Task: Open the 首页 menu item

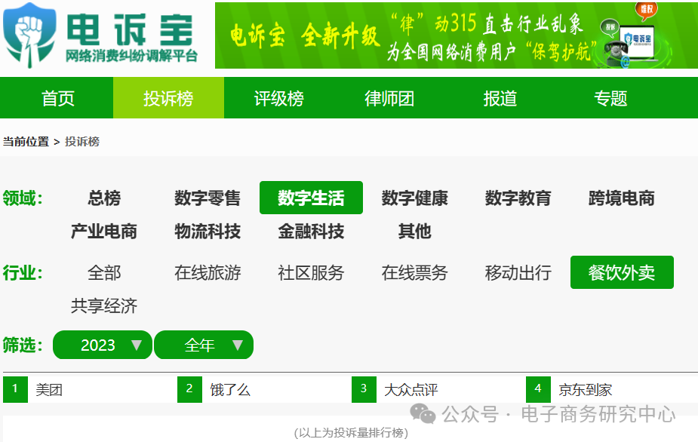Action: [57, 98]
